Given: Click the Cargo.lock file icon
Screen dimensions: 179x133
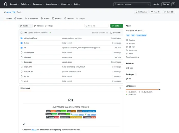Looking at the screenshot, I should click(21, 62).
